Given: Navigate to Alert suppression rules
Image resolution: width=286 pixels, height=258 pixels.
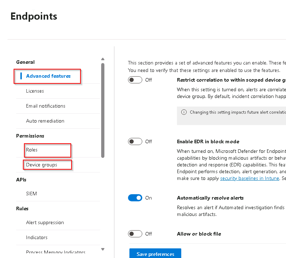Looking at the screenshot, I should point(45,222).
